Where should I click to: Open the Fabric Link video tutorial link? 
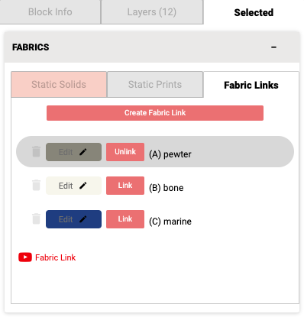[x=55, y=257]
